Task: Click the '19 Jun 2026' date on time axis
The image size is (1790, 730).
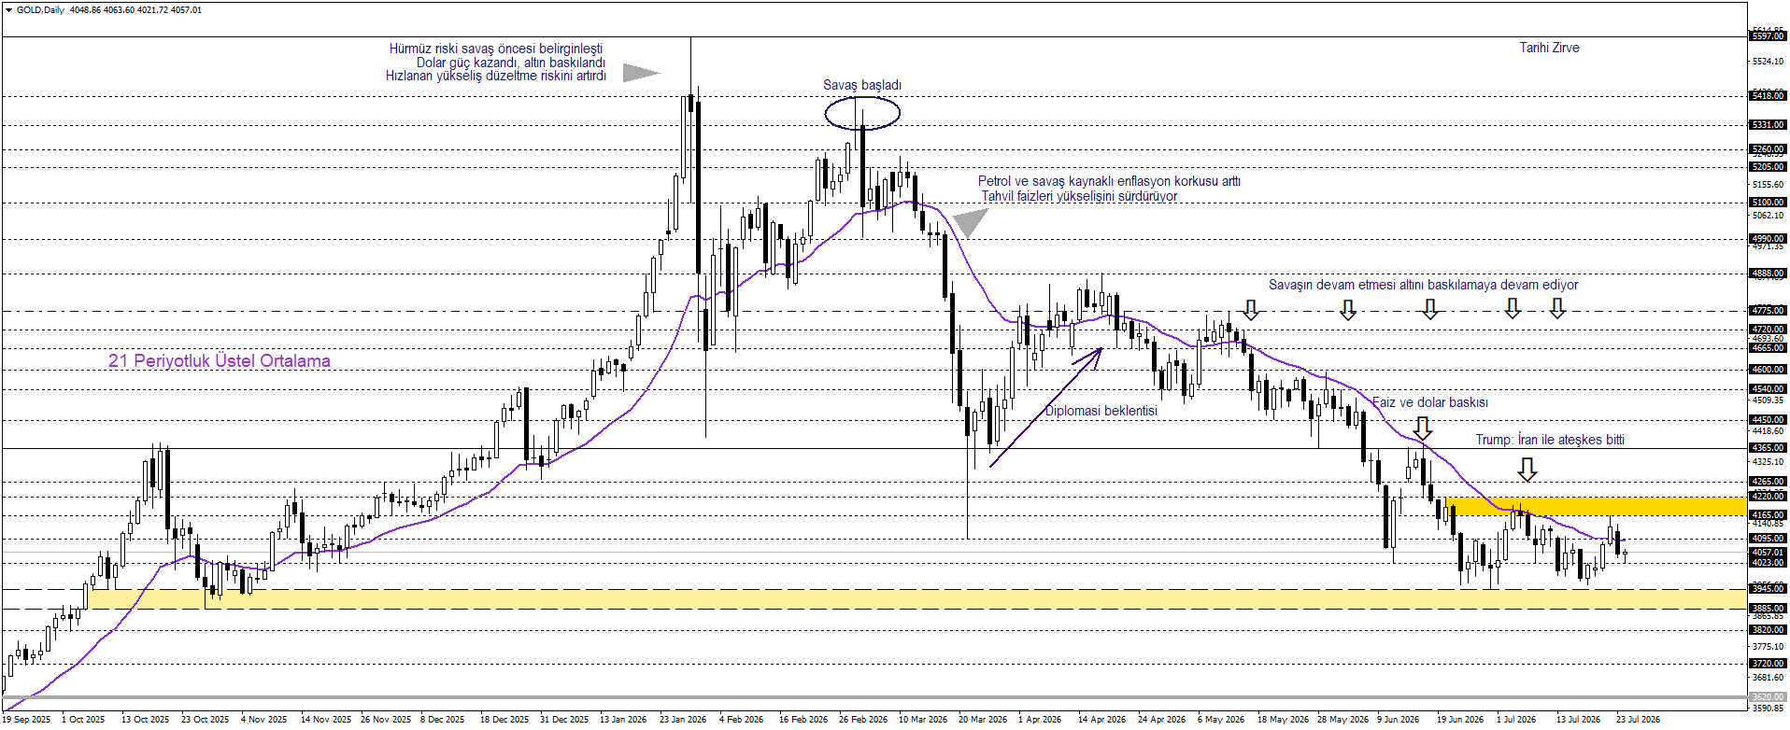Action: [x=1461, y=720]
